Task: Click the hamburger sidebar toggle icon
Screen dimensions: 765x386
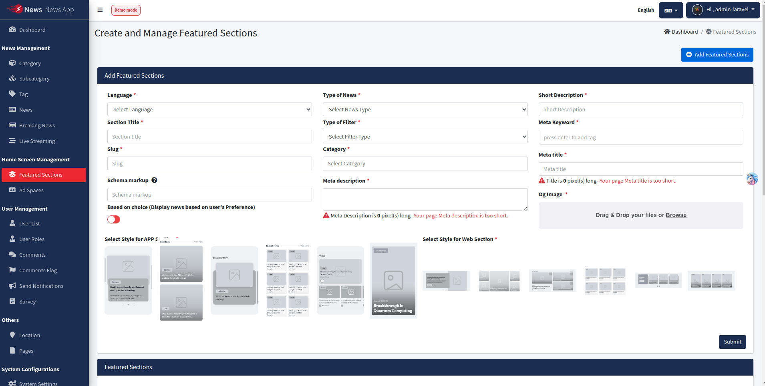Action: (x=100, y=10)
